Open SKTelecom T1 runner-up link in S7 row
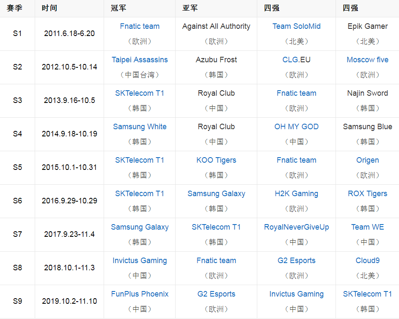The image size is (399, 319). (x=216, y=227)
